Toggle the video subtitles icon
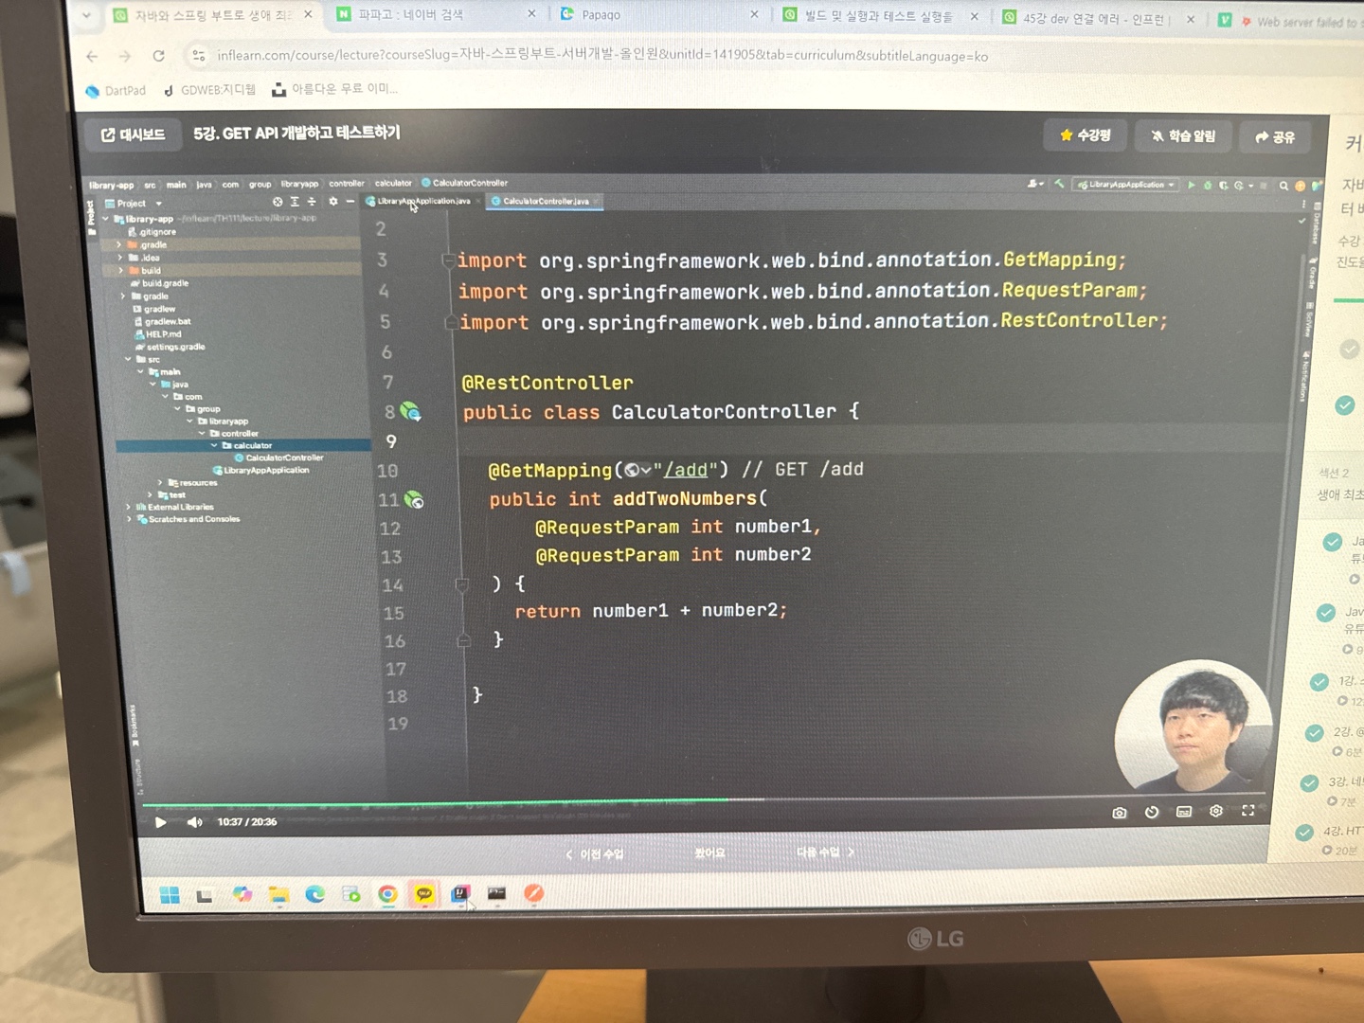The width and height of the screenshot is (1364, 1023). (1184, 812)
